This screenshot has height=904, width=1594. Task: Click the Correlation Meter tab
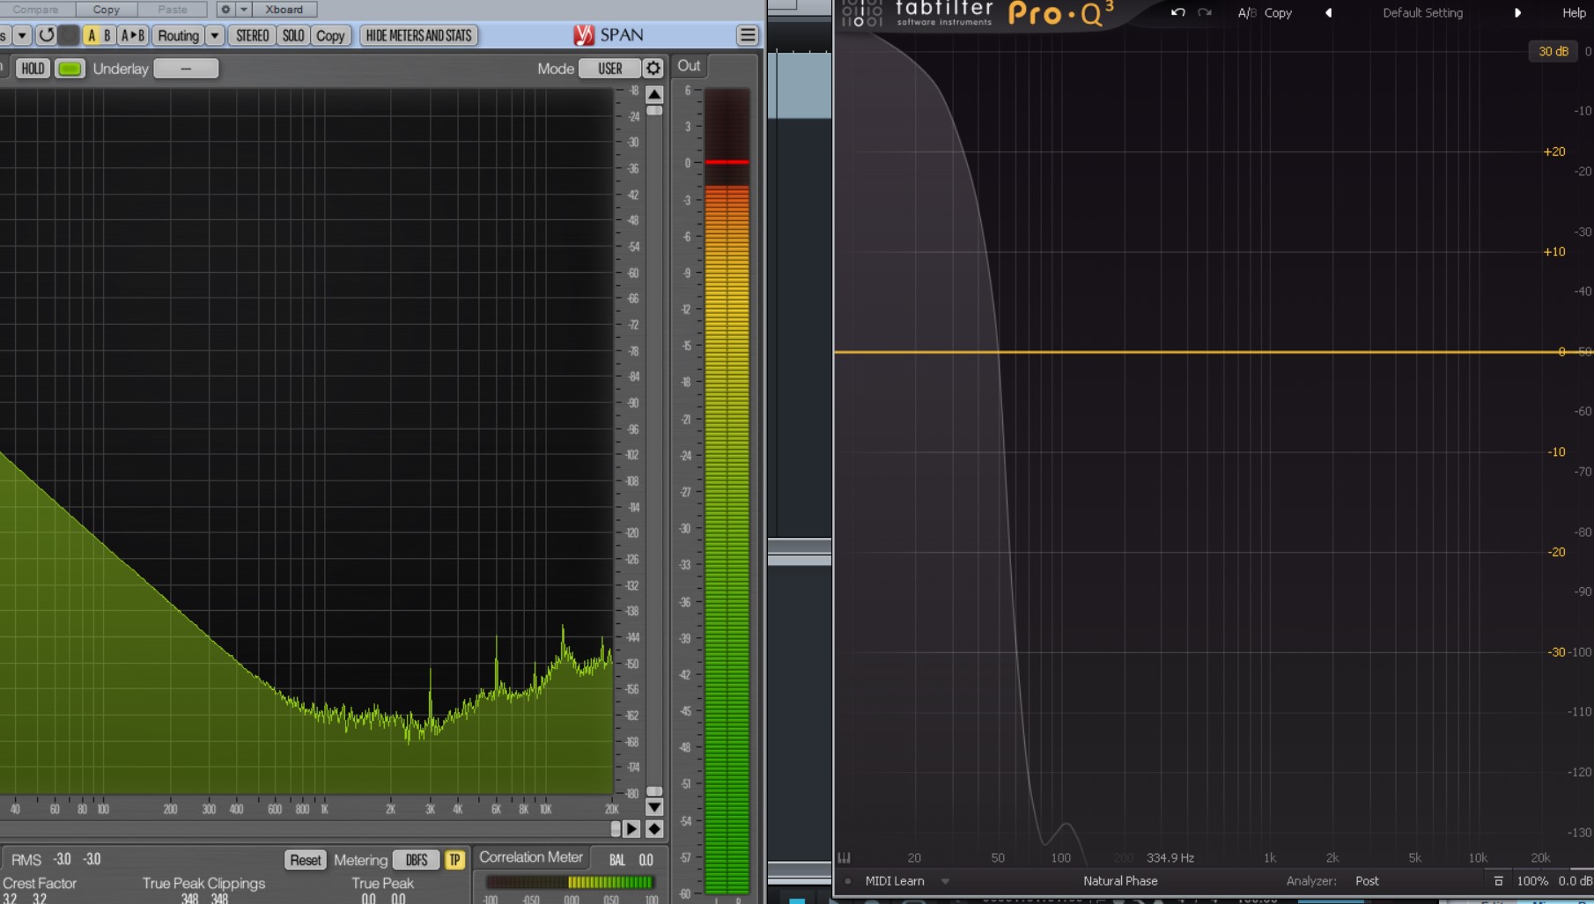click(531, 857)
